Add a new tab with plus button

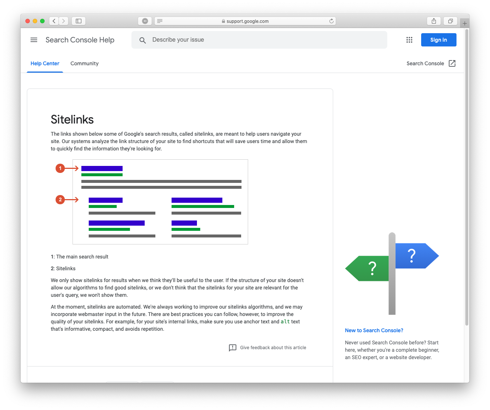(465, 23)
